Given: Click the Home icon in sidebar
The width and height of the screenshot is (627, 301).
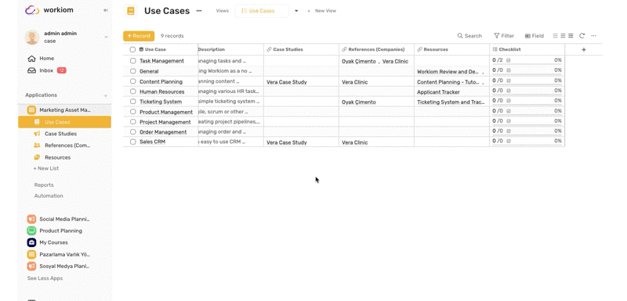Looking at the screenshot, I should (31, 59).
